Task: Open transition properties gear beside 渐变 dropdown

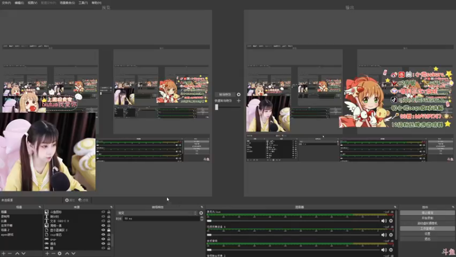Action: pos(201,213)
